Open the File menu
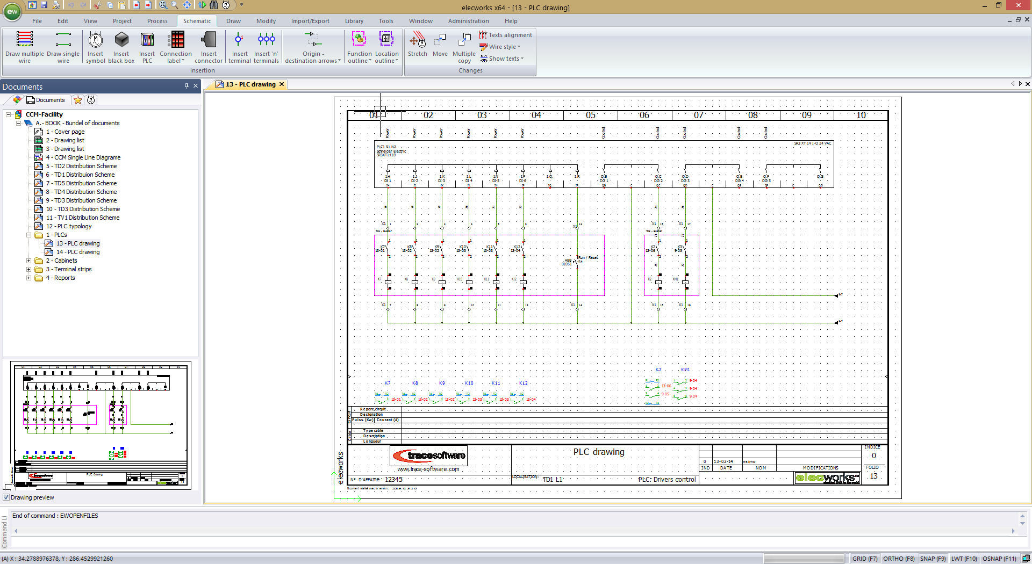 coord(37,21)
